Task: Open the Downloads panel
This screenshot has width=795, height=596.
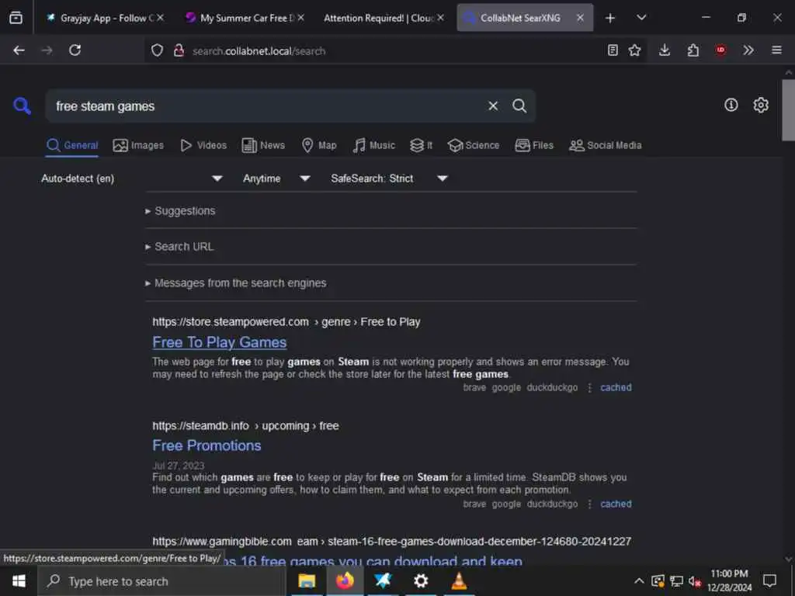Action: [665, 50]
